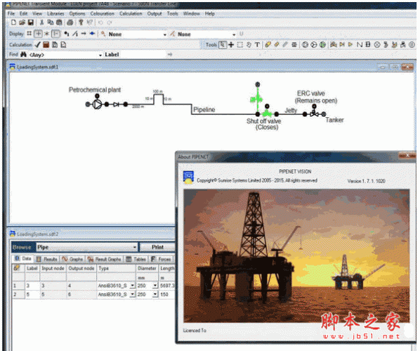Switch to the Forces tab

tap(161, 259)
